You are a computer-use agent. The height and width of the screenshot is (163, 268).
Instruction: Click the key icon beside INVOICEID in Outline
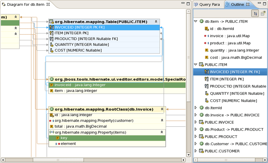point(206,72)
